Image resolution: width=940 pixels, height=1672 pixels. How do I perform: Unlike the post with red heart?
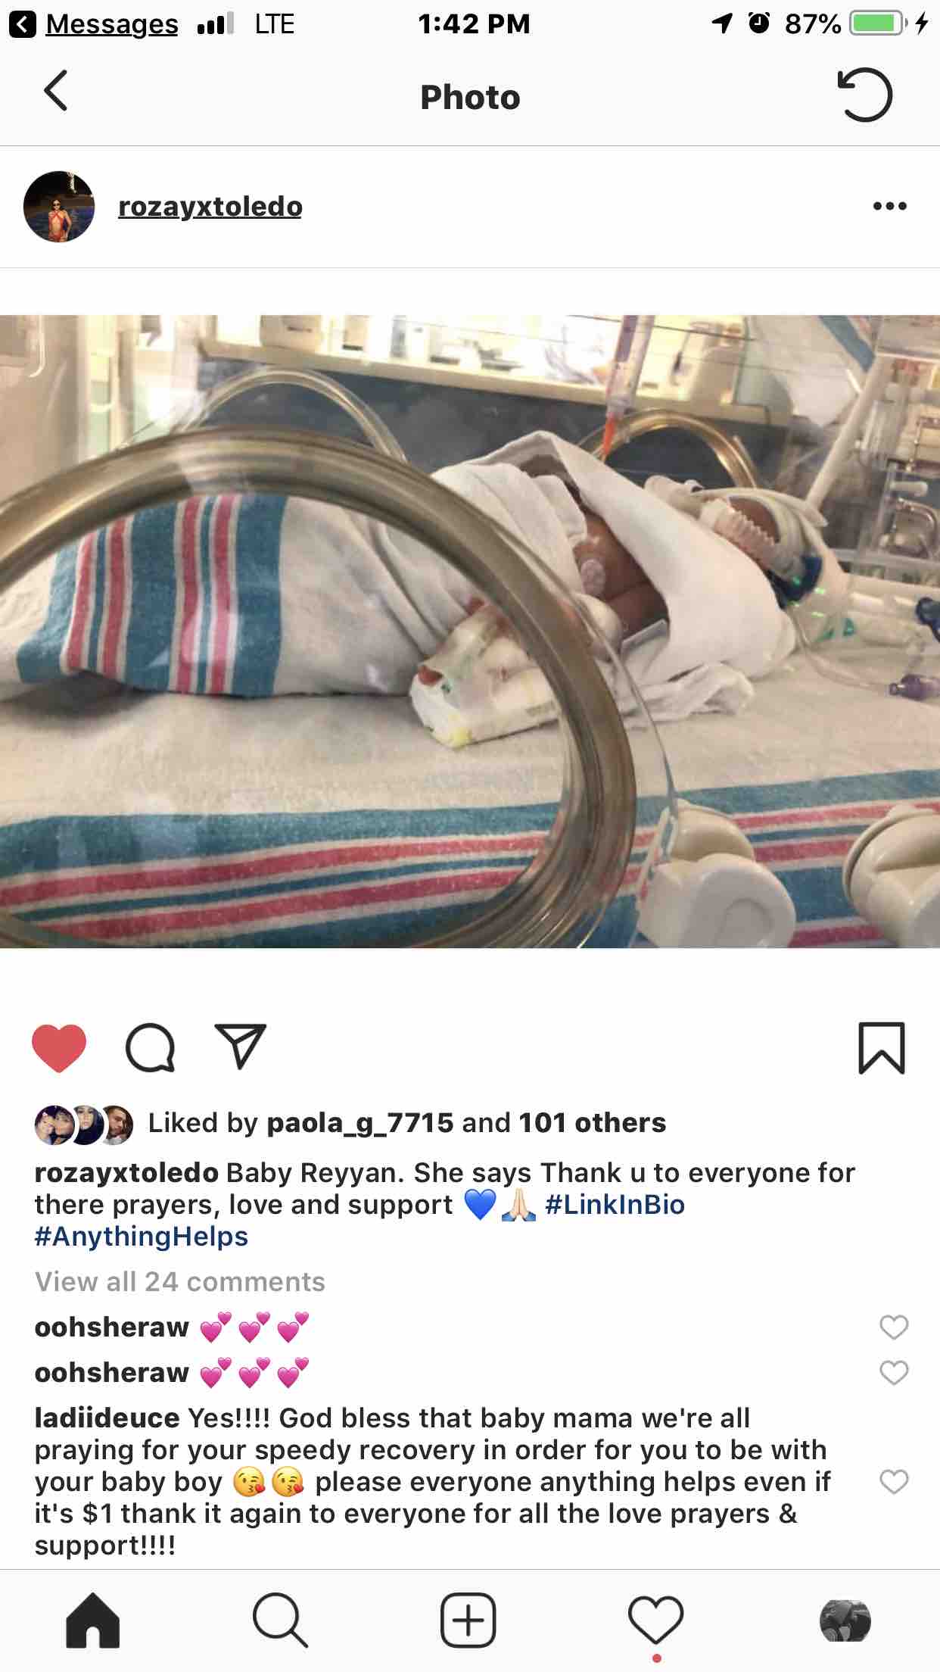tap(59, 1048)
